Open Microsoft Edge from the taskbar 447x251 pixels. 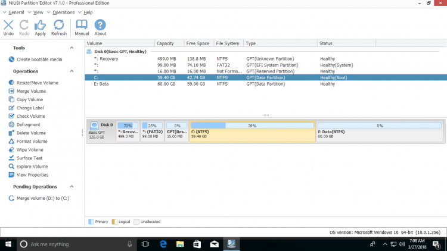pos(163,244)
